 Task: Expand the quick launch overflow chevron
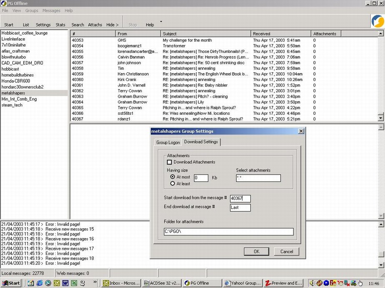click(95, 281)
